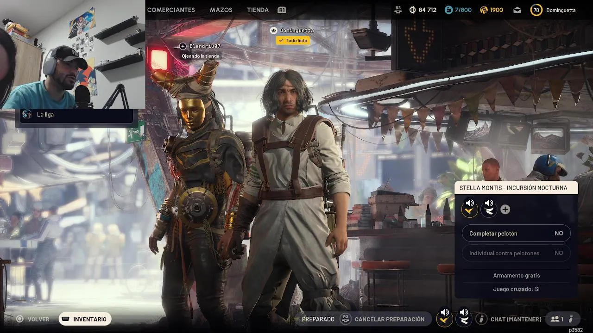Open the Comerciantes tab
Screen dimensions: 593x333
point(171,10)
